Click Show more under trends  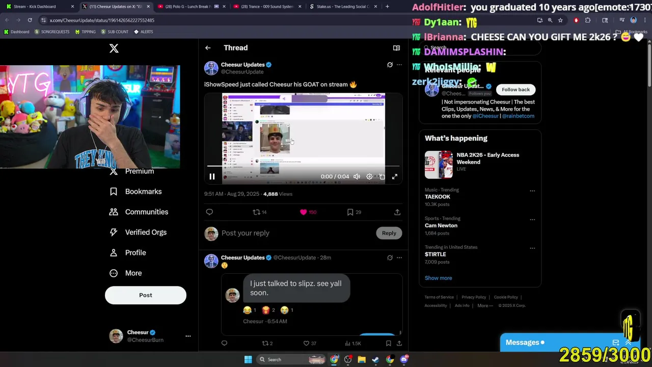(438, 278)
